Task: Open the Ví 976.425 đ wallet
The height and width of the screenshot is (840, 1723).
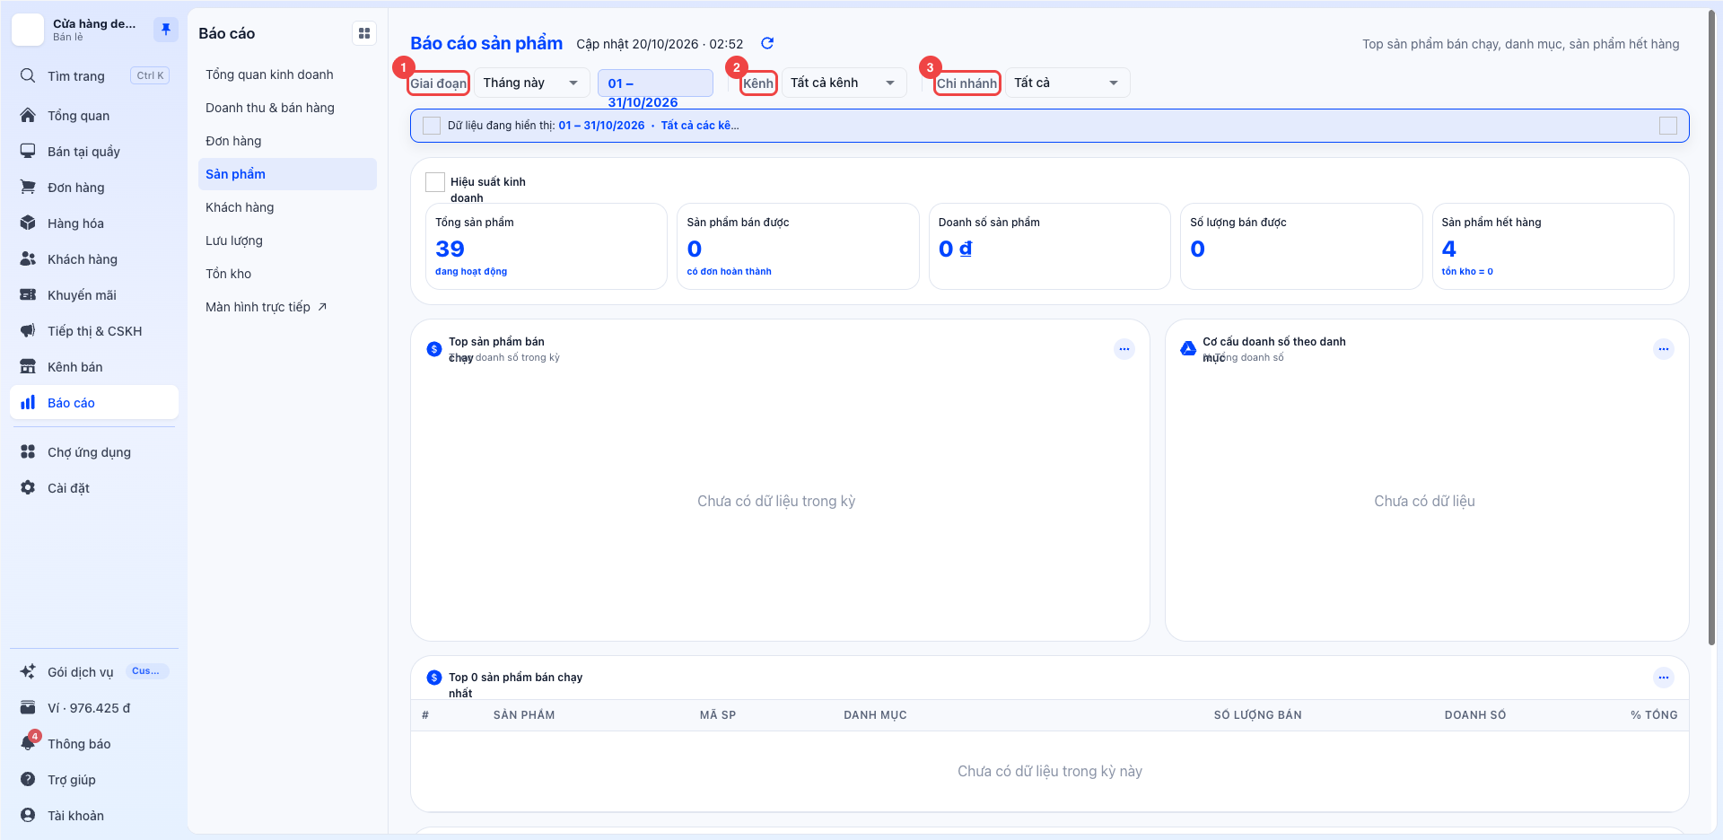Action: tap(94, 707)
